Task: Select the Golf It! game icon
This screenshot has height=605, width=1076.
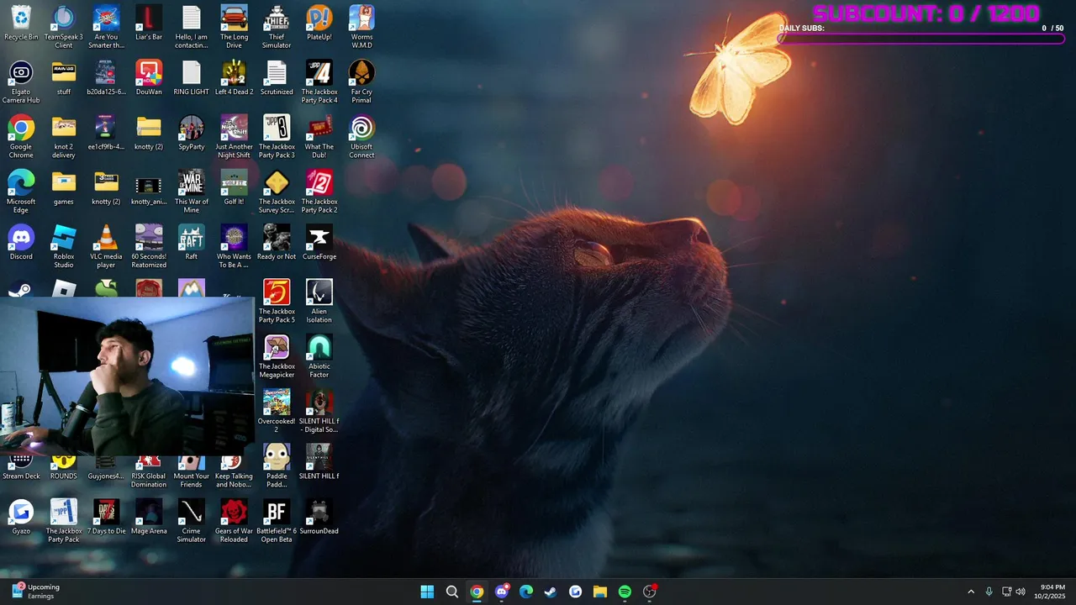Action: point(234,188)
